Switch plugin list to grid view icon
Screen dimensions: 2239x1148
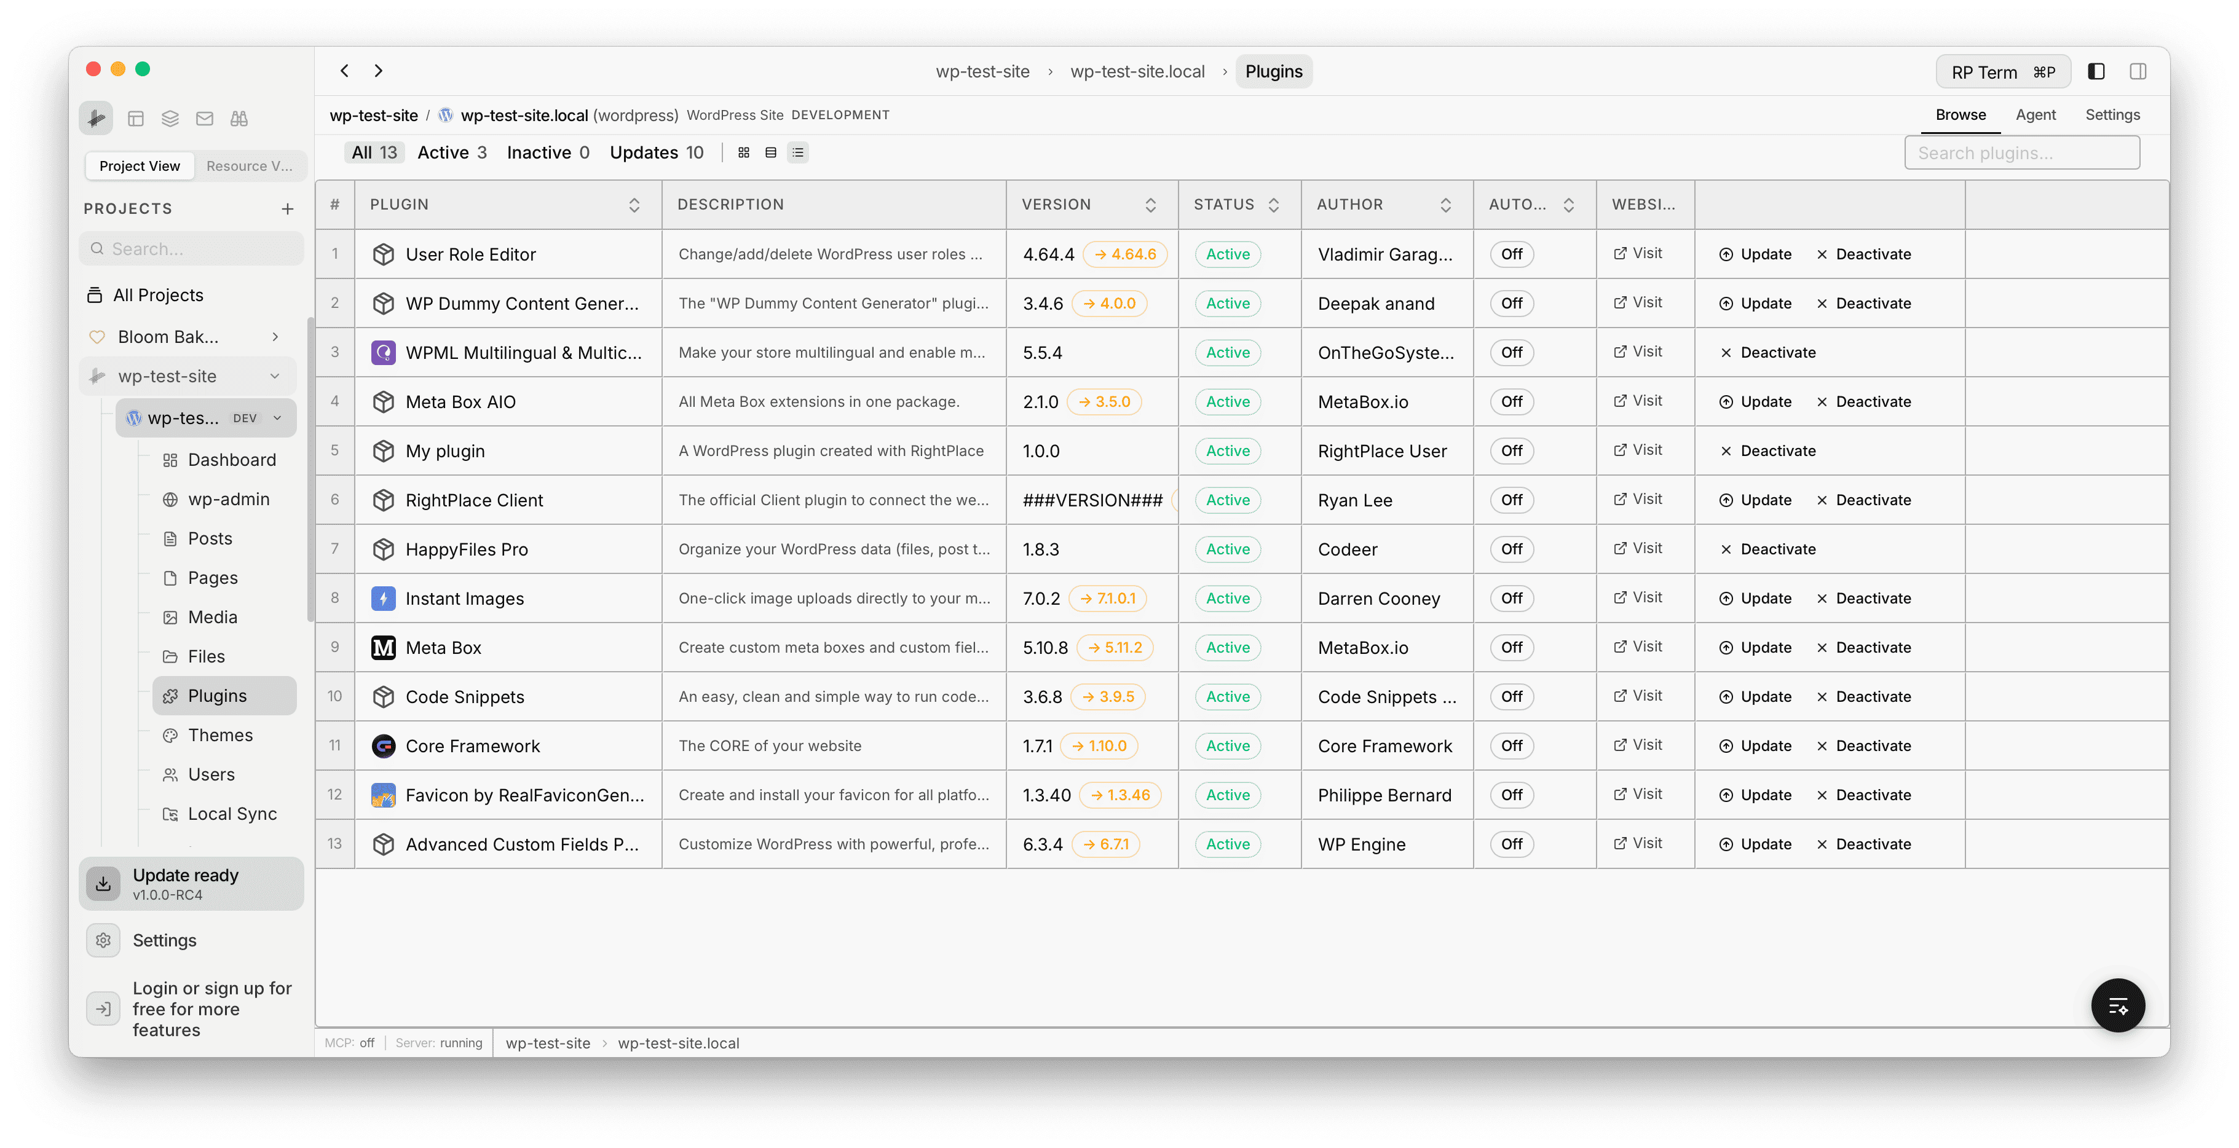tap(743, 152)
